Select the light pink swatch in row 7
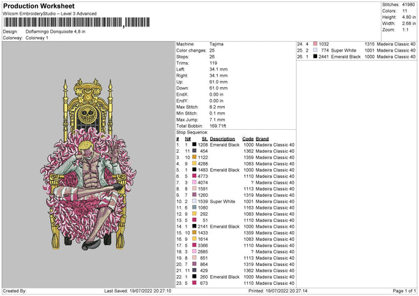 click(194, 182)
